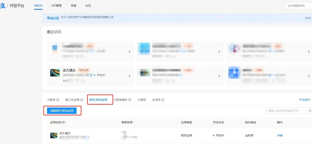
Task: Click arrow on the bottom-right recent card
Action: 309,76
